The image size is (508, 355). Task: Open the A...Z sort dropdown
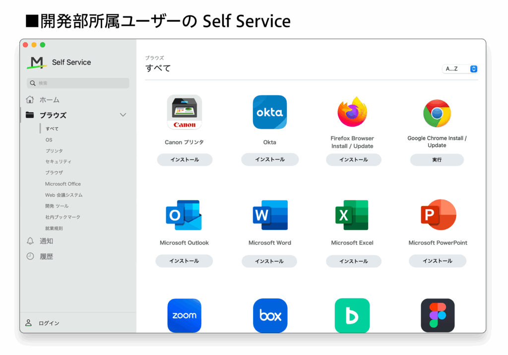tap(460, 69)
